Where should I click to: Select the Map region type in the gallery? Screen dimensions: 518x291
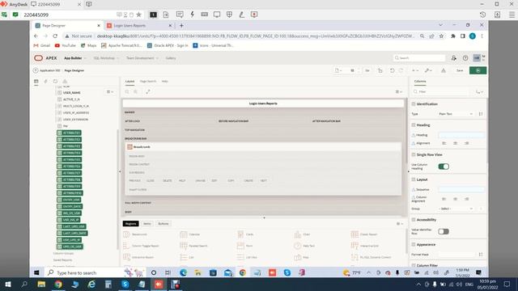click(x=301, y=257)
